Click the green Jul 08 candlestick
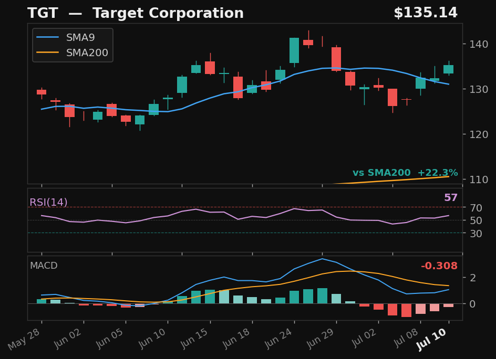The width and height of the screenshot is (496, 359). point(420,83)
